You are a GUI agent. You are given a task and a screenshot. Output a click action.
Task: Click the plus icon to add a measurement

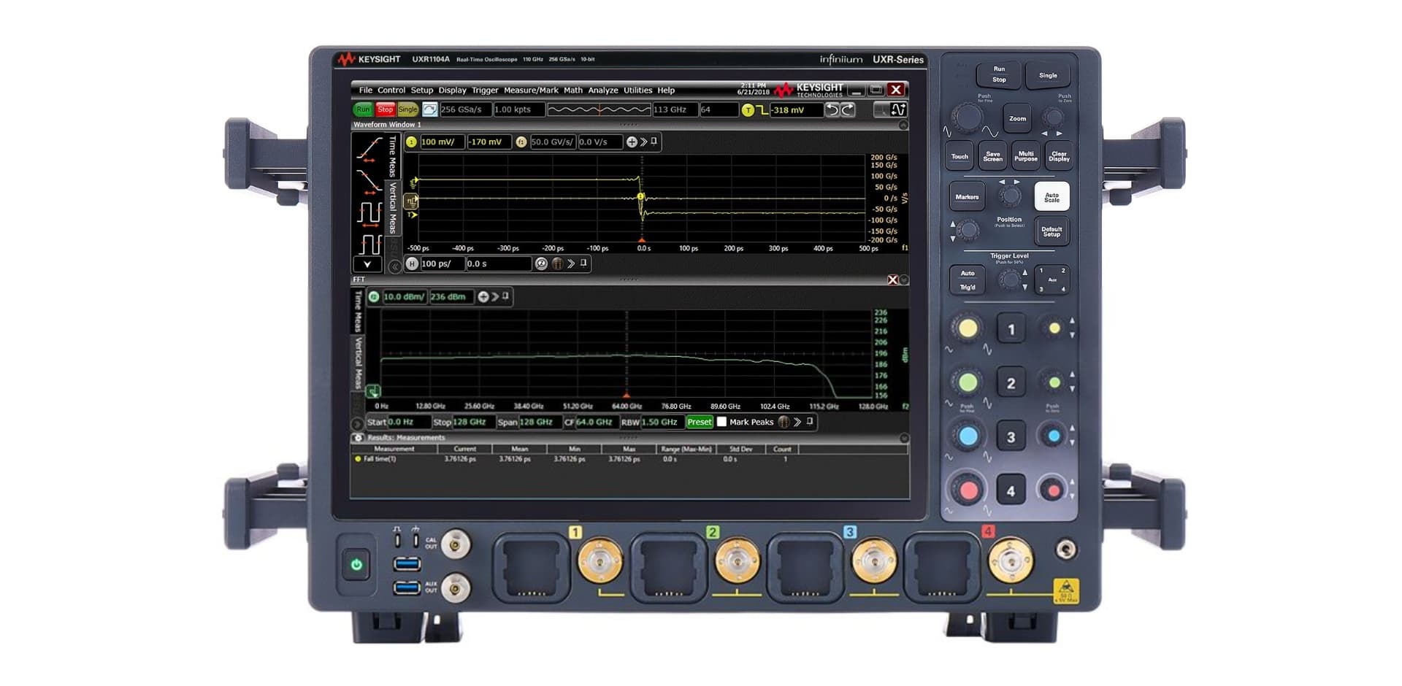(x=632, y=142)
